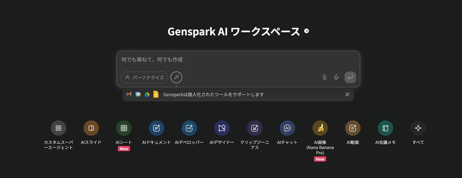The height and width of the screenshot is (178, 462).
Task: Click the microphone voice input icon
Action: (x=336, y=77)
